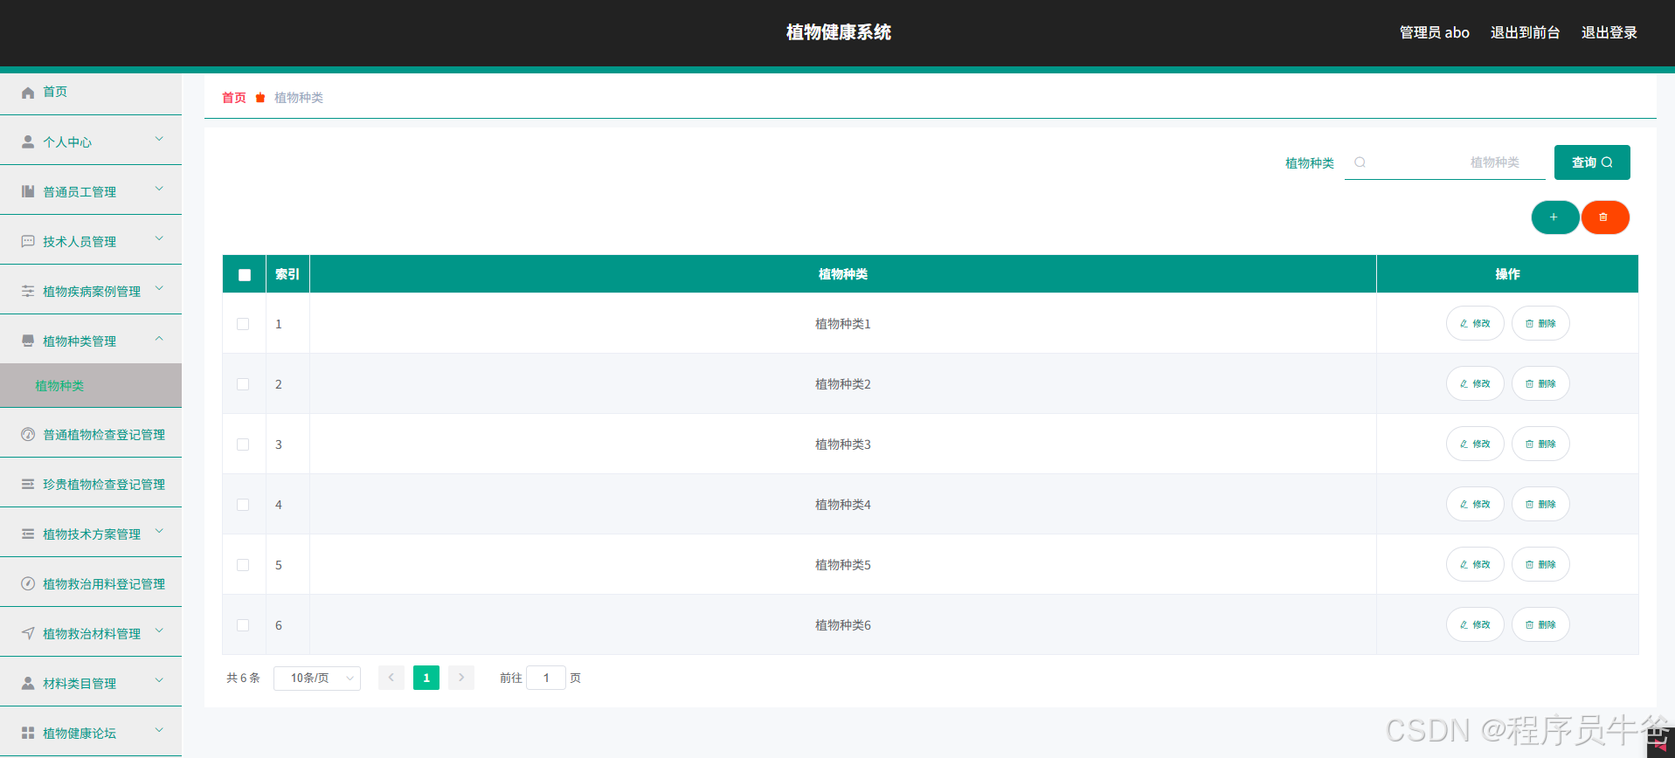This screenshot has height=758, width=1675.
Task: Click the next page arrow in pagination
Action: coord(461,678)
